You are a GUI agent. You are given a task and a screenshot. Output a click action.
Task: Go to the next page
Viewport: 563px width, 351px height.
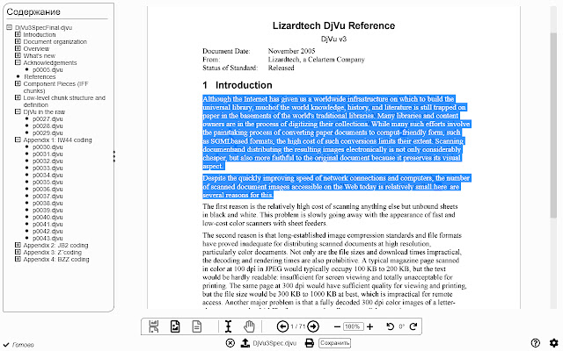(x=313, y=326)
